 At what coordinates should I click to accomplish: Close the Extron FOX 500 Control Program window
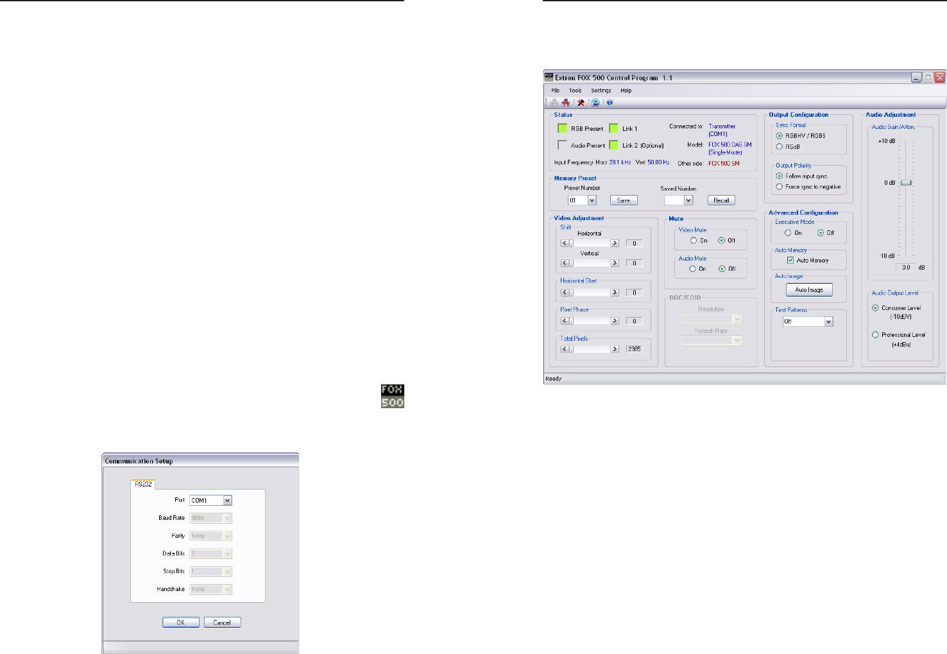click(x=939, y=77)
